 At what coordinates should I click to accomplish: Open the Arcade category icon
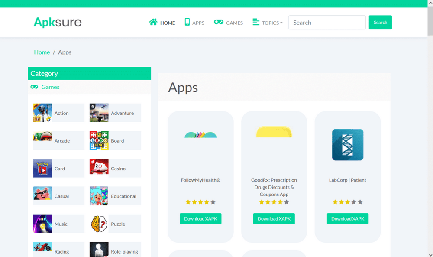click(x=42, y=140)
